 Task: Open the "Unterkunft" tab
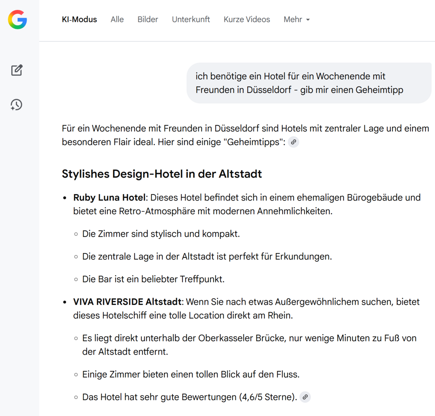191,20
